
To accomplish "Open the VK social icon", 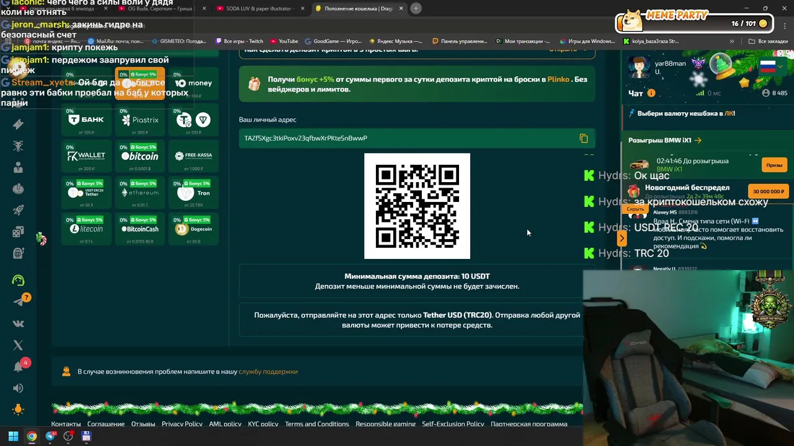I will point(18,323).
